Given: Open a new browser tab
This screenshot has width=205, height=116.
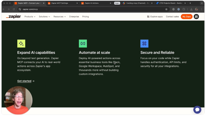Looking at the screenshot, I should pyautogui.click(x=190, y=3).
